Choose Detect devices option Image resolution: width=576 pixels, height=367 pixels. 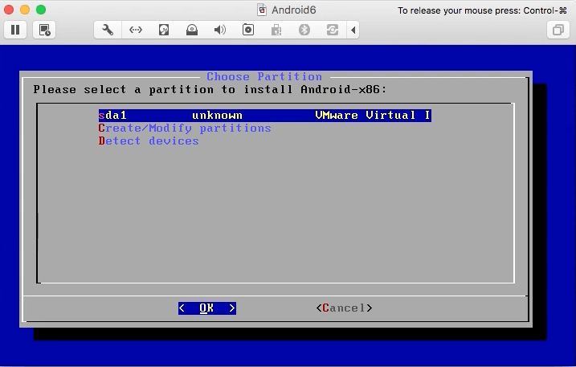(149, 141)
